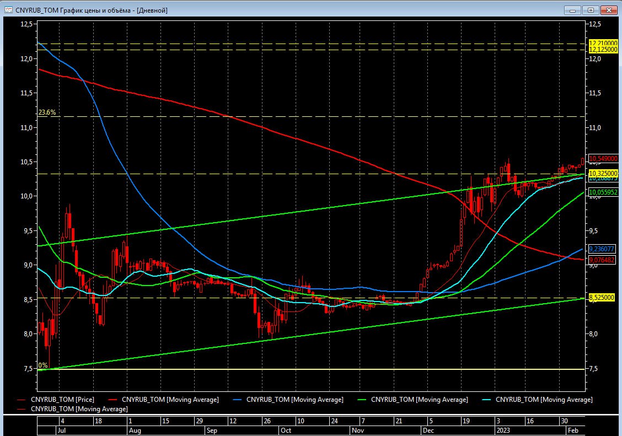This screenshot has height=436, width=622.
Task: Select the green Moving Average legend entry
Action: click(412, 400)
